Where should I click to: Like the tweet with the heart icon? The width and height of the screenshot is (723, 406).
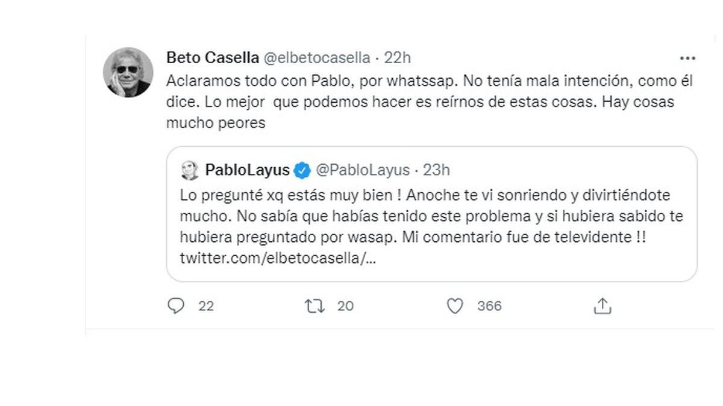(x=455, y=306)
